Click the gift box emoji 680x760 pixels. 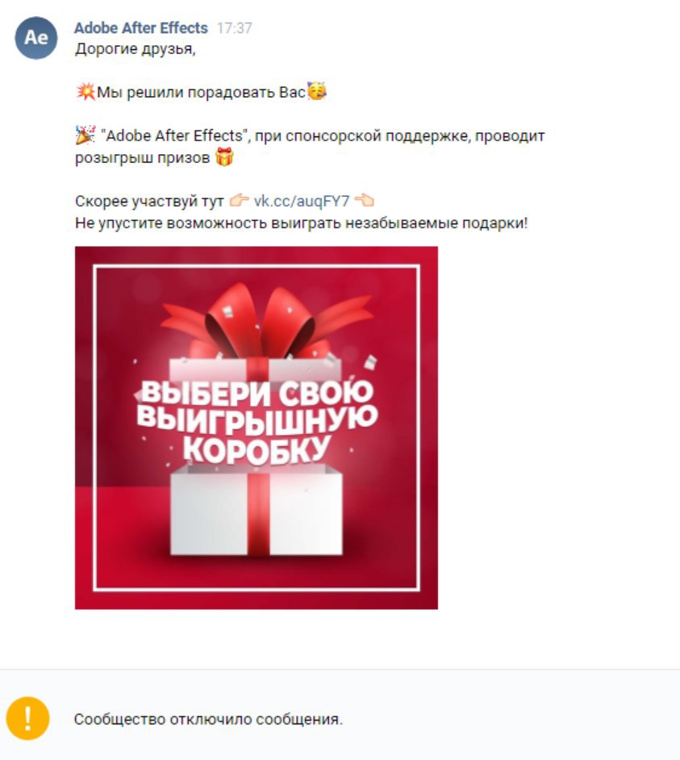[224, 157]
